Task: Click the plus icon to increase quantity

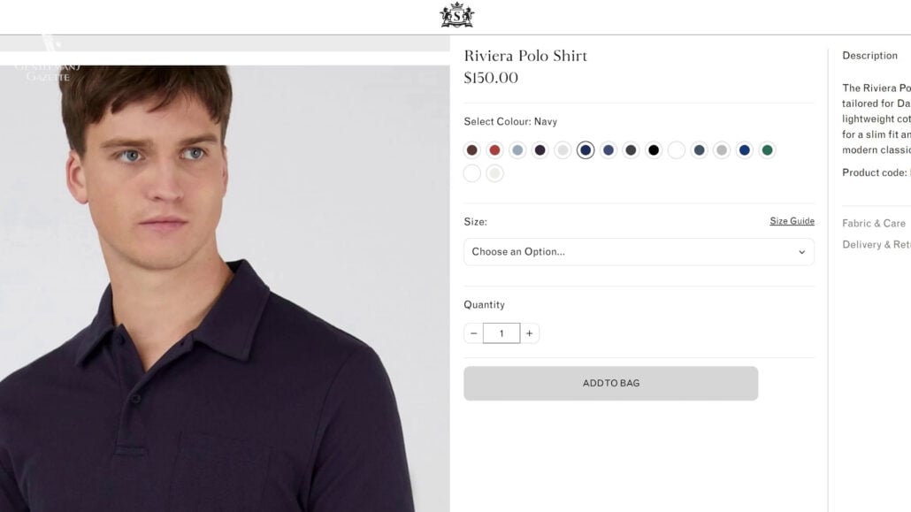Action: 529,333
